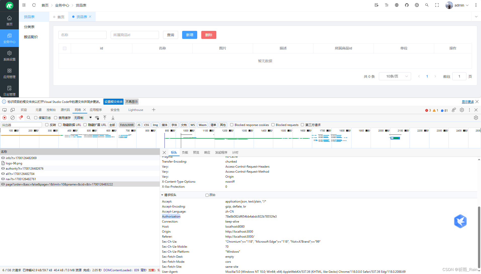Select the inspect element icon
Image resolution: width=481 pixels, height=274 pixels.
point(5,110)
